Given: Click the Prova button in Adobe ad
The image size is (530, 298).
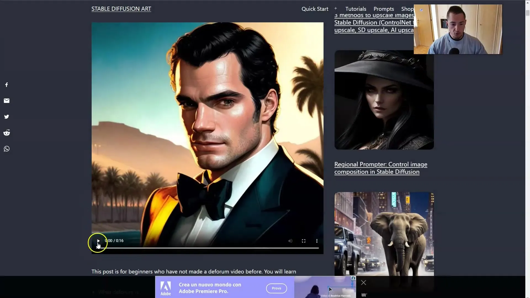Looking at the screenshot, I should pyautogui.click(x=276, y=288).
